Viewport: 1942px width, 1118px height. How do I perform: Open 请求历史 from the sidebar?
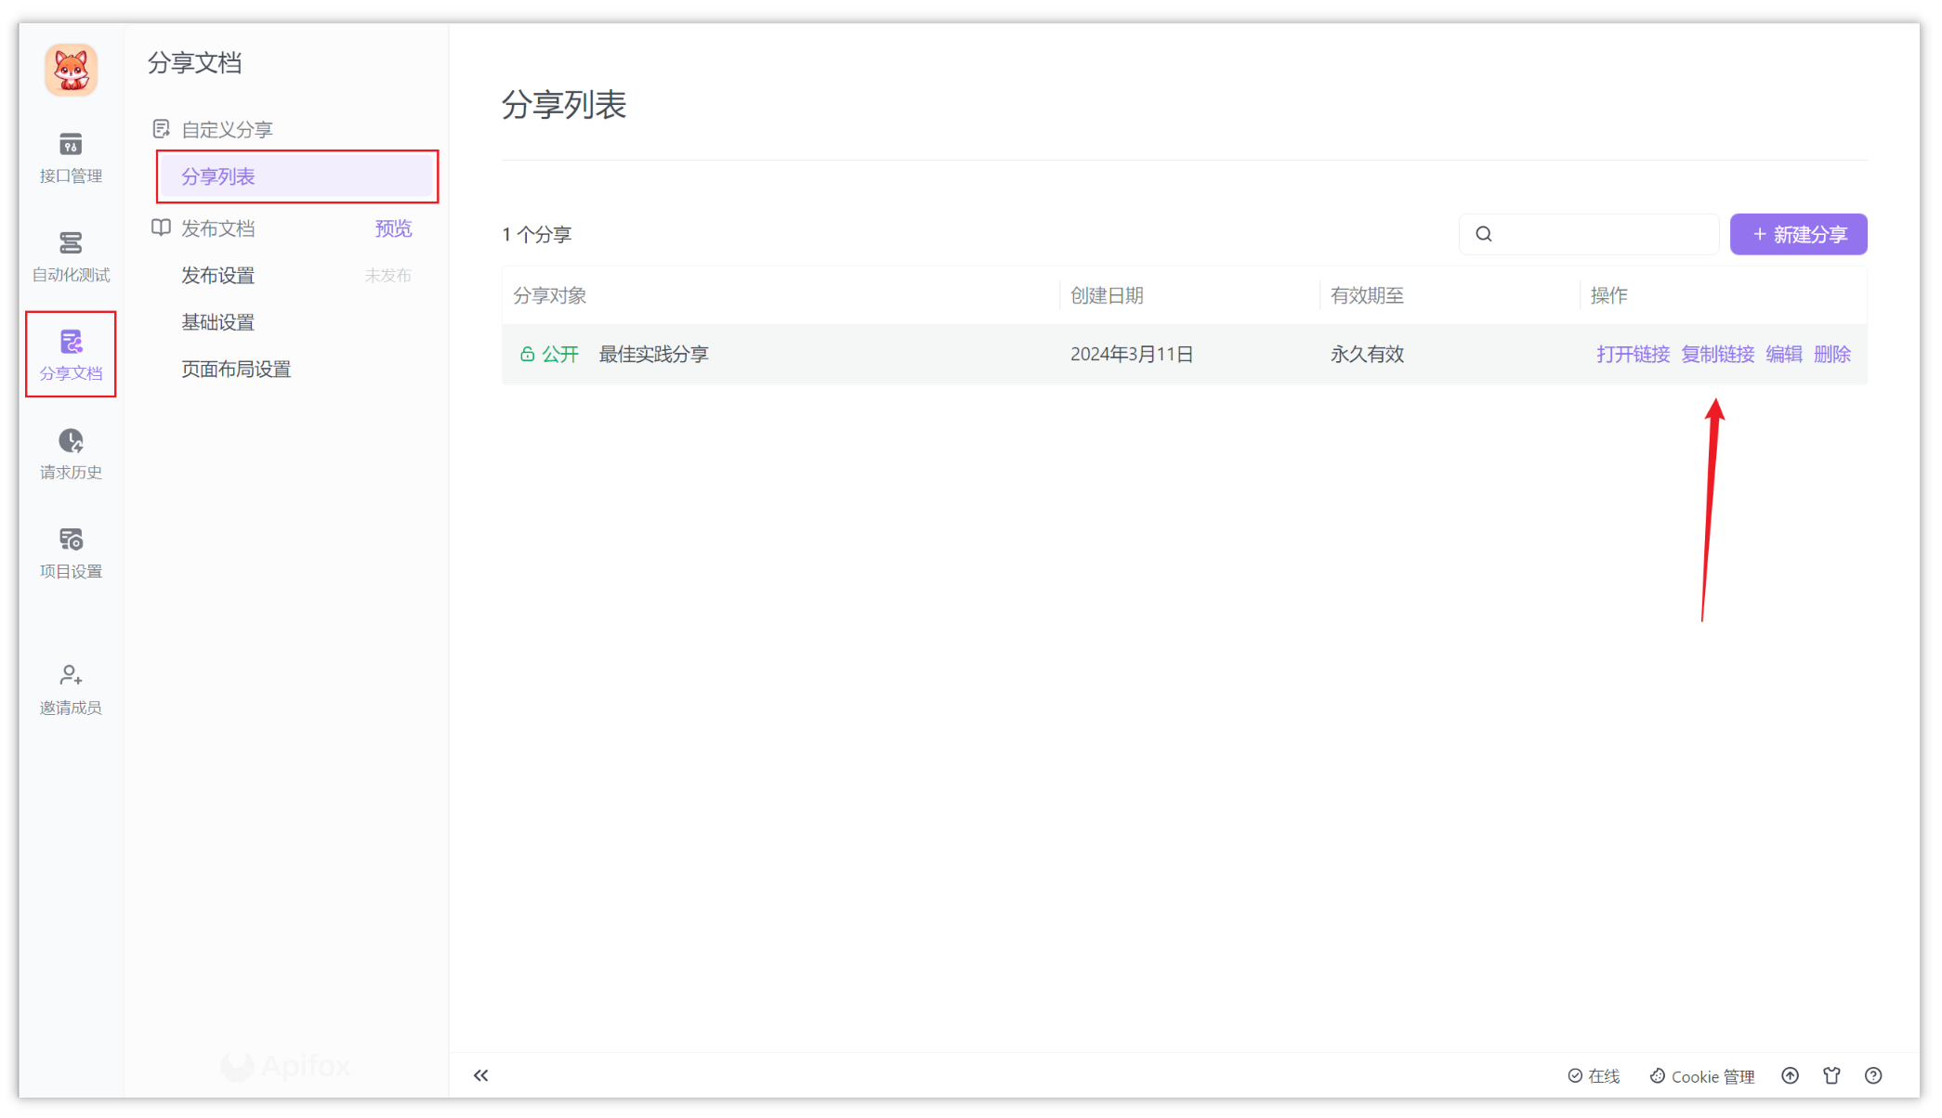click(x=70, y=453)
